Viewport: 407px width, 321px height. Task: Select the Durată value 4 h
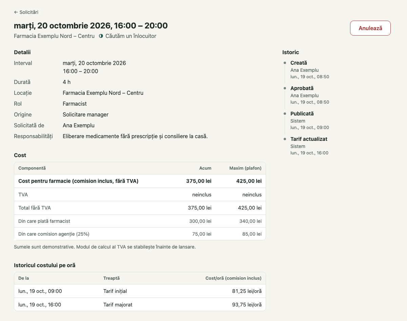67,82
